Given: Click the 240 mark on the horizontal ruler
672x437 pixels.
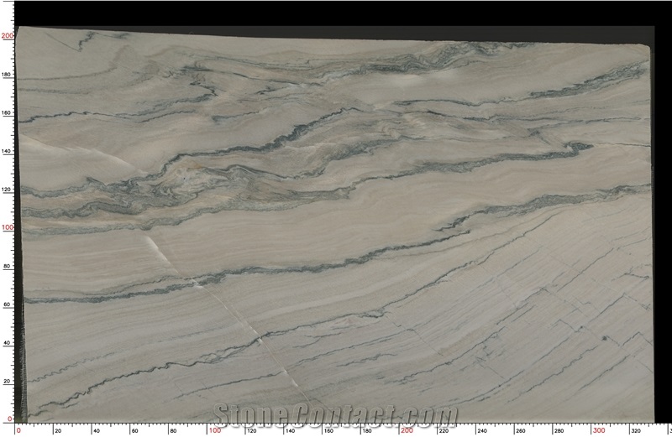Looking at the screenshot, I should coord(482,430).
